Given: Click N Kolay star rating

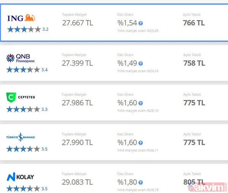Looking at the screenshot, I should (23, 188).
